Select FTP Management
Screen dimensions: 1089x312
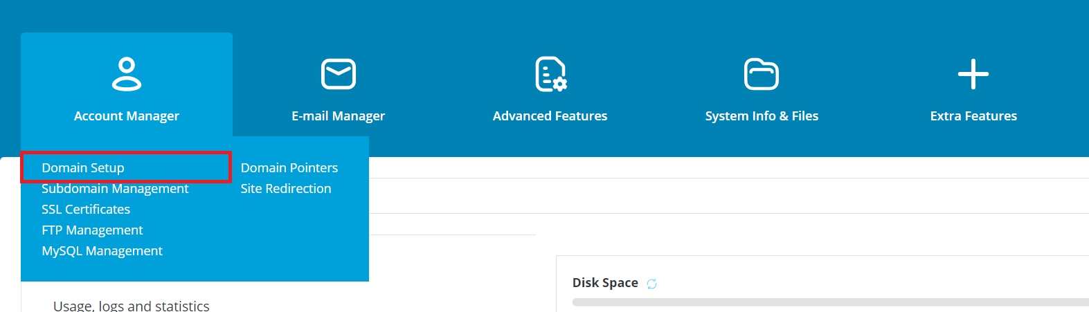92,230
